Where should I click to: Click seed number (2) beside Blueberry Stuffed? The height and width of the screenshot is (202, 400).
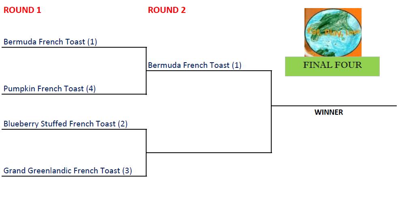click(x=123, y=124)
